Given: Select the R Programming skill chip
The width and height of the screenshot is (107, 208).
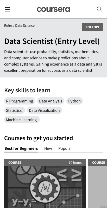Looking at the screenshot, I should [20, 101].
